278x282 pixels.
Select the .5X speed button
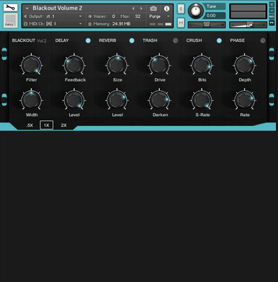(x=30, y=125)
